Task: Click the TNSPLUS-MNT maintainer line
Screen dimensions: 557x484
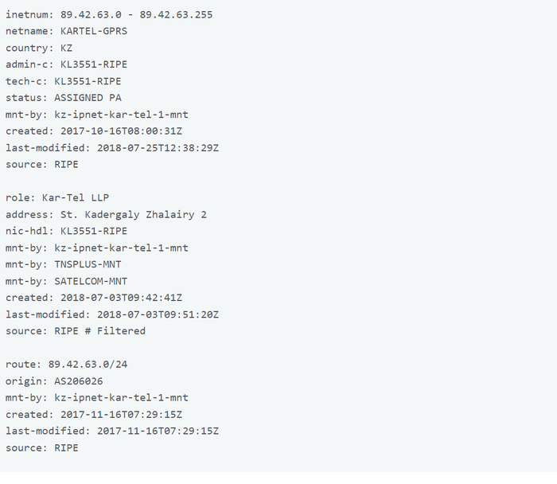Action: point(64,264)
